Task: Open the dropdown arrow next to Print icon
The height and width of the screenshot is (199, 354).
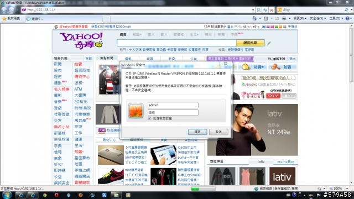Action: [x=289, y=18]
